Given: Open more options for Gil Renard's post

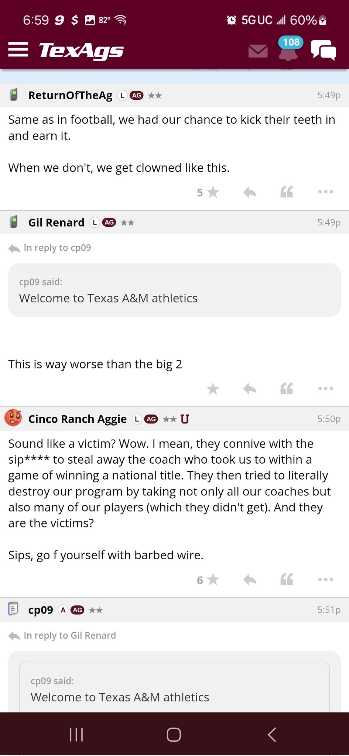Looking at the screenshot, I should [326, 388].
